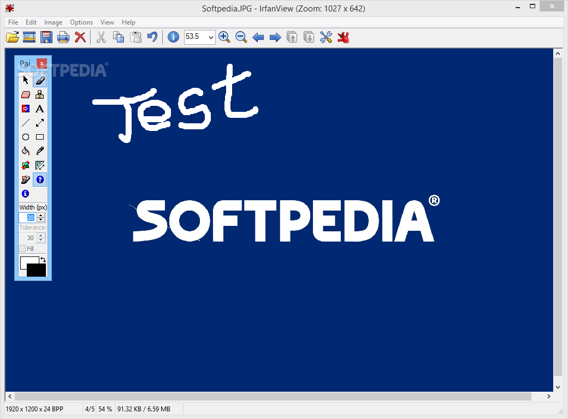Click the horizontal scrollbar right arrow
This screenshot has height=419, width=568.
tap(548, 396)
